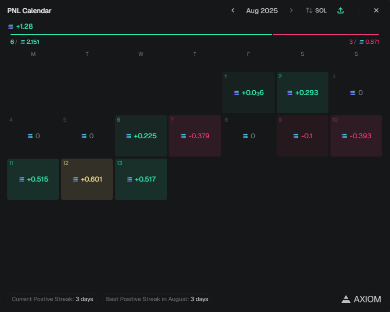Viewport: 390px width, 312px height.
Task: Open day 3 cell showing 0
Action: click(x=356, y=92)
